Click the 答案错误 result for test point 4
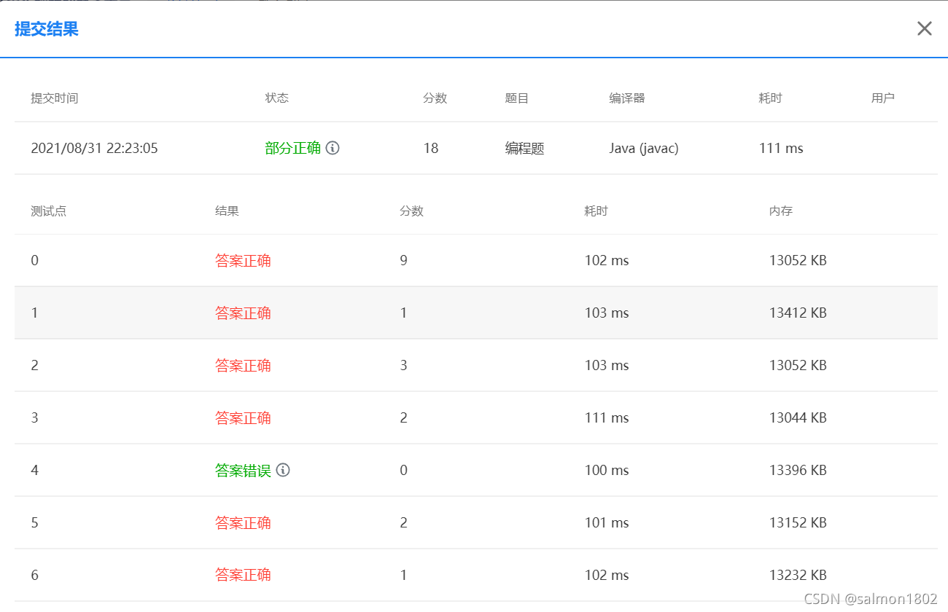This screenshot has height=612, width=948. coord(243,470)
